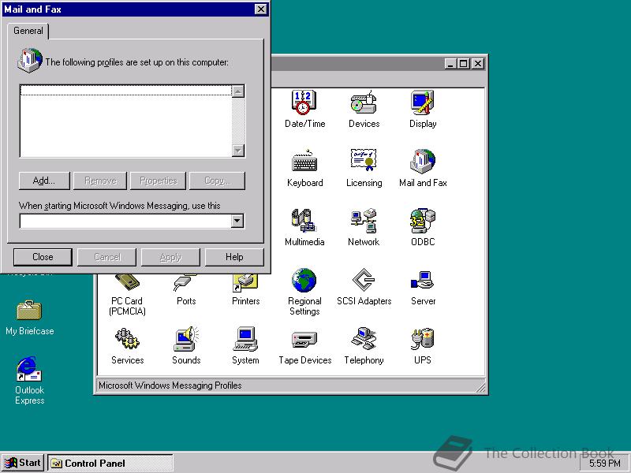Open the Network icon in Control Panel

tap(364, 227)
